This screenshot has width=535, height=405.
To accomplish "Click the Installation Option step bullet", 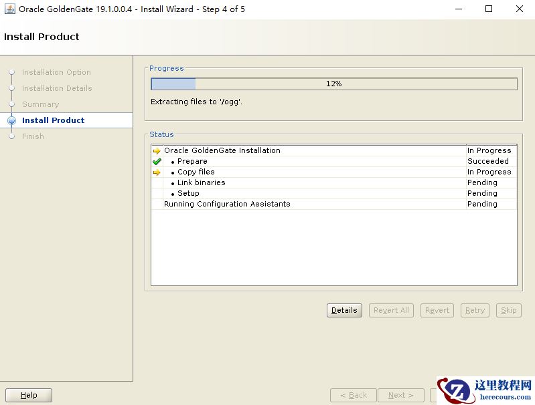I will coord(12,72).
